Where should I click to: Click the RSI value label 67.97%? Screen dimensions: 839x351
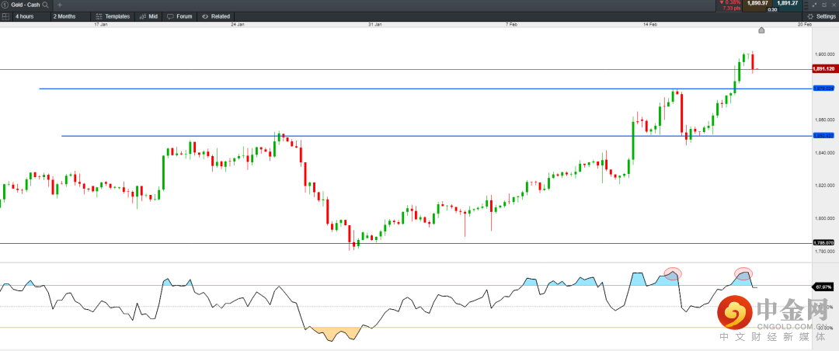pos(823,287)
